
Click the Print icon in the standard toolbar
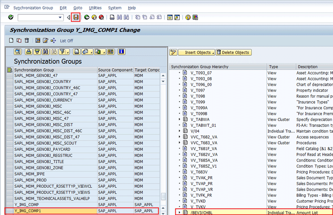112,17
